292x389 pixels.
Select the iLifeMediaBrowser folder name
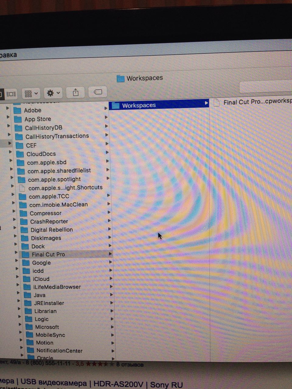(x=57, y=287)
